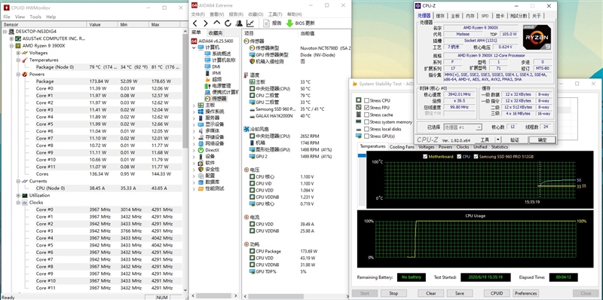Click the AIDA64 报告 report page icon
Viewport: 603px width, 300px height.
[x=266, y=23]
